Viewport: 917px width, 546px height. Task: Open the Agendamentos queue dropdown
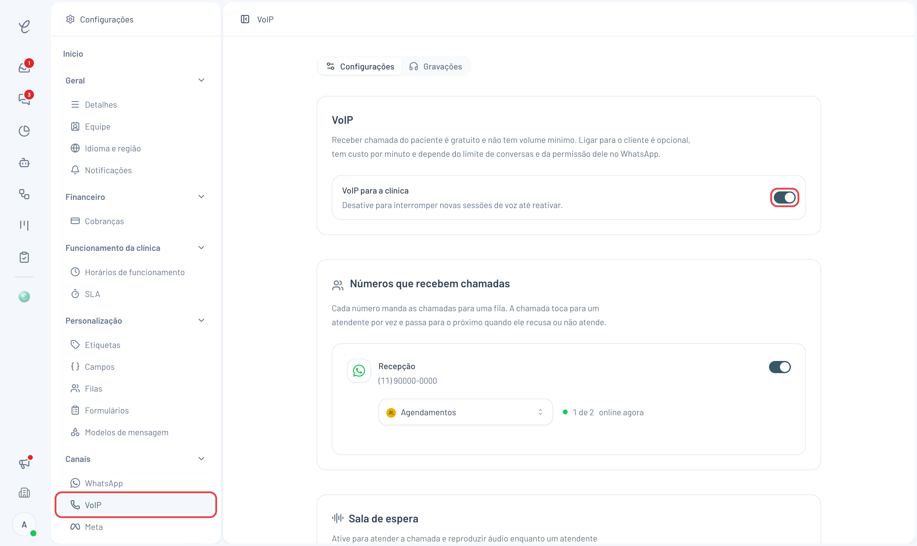[465, 412]
